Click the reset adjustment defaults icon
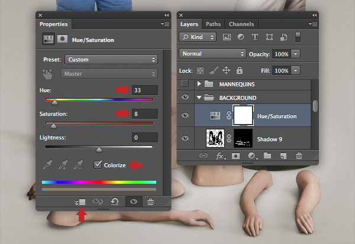The width and height of the screenshot is (355, 244). [115, 202]
